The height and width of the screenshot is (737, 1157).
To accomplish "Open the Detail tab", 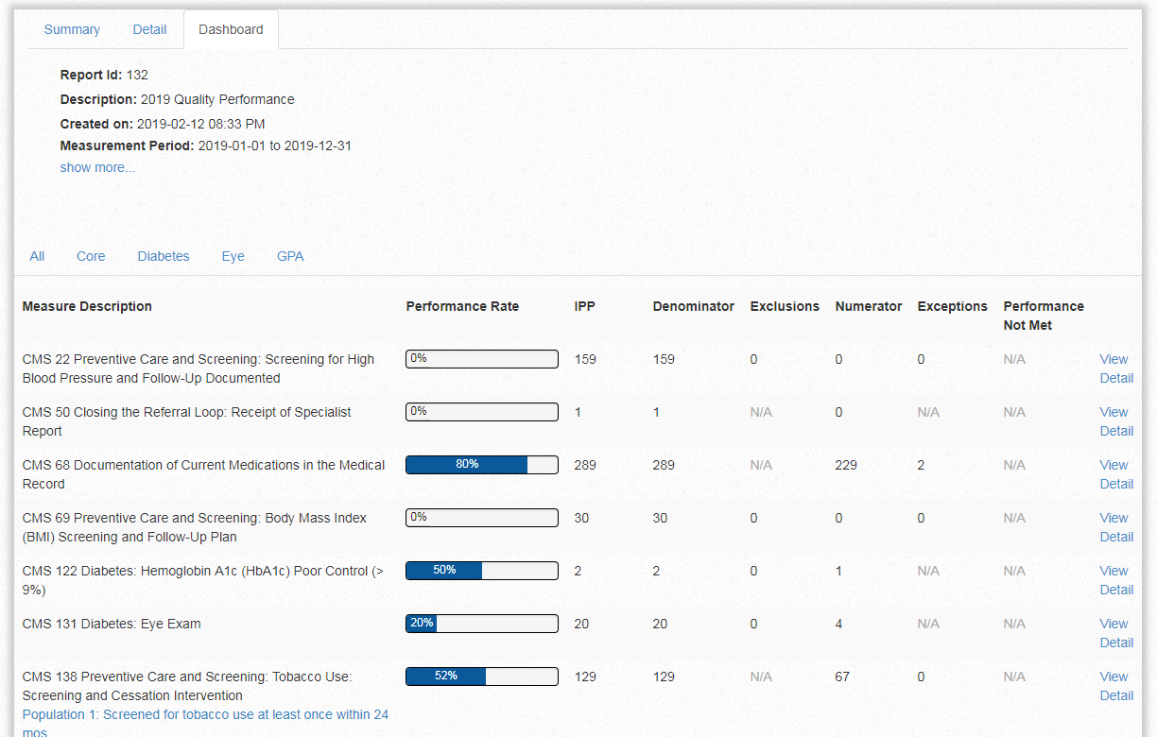I will (149, 29).
